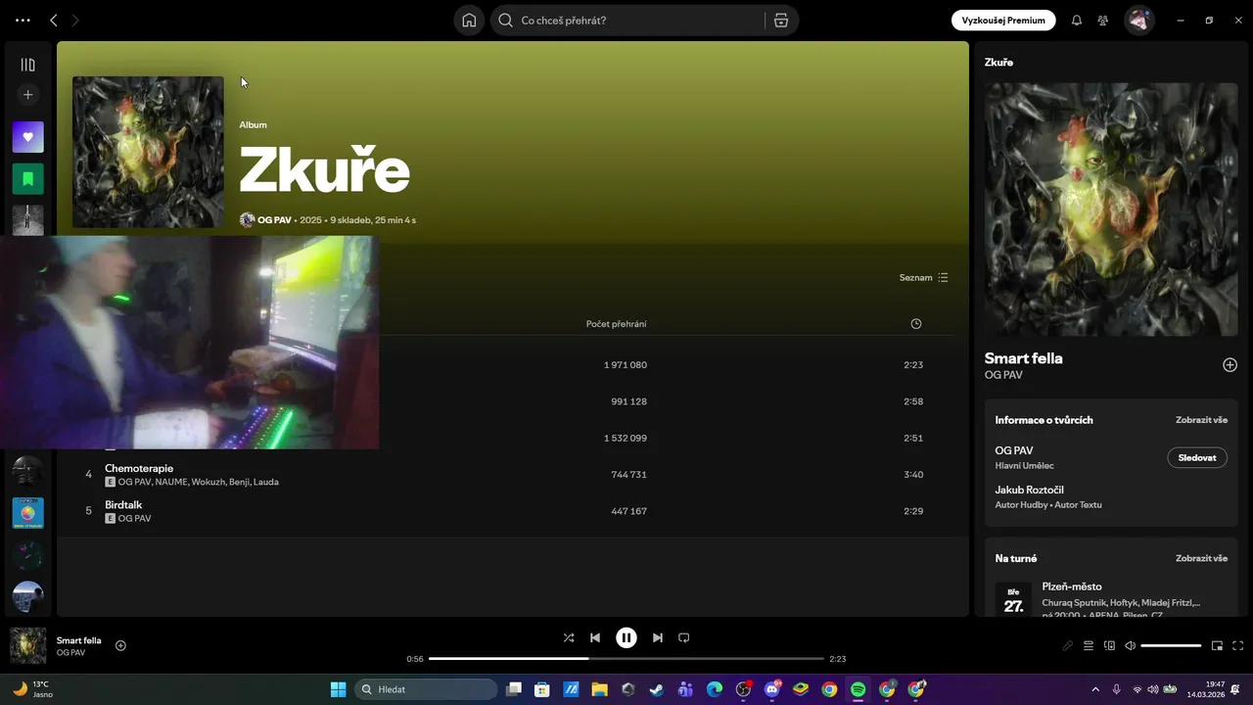The width and height of the screenshot is (1253, 705).
Task: Follow OG PAV with Sledovat button
Action: coord(1197,457)
